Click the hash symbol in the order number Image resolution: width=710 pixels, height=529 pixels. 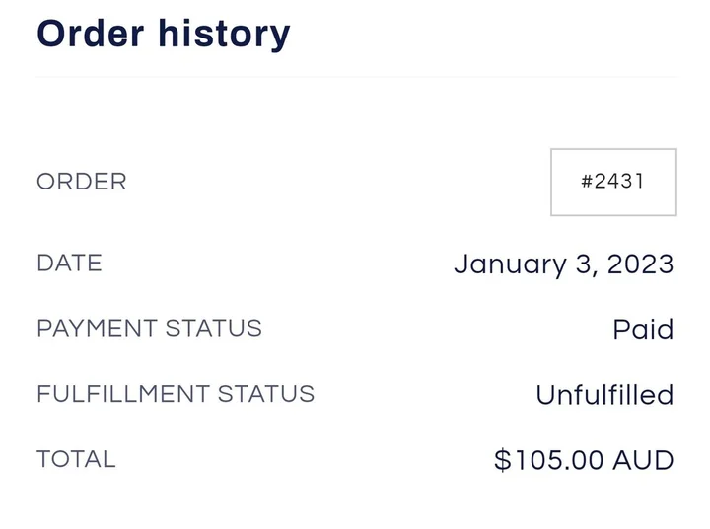click(587, 182)
